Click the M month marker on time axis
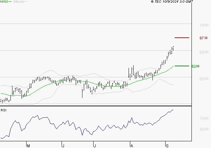 28,146
